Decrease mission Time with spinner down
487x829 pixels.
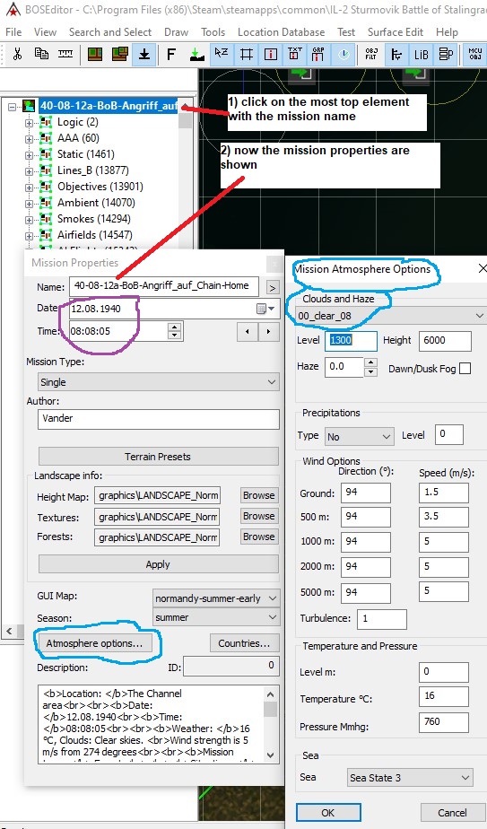point(174,336)
